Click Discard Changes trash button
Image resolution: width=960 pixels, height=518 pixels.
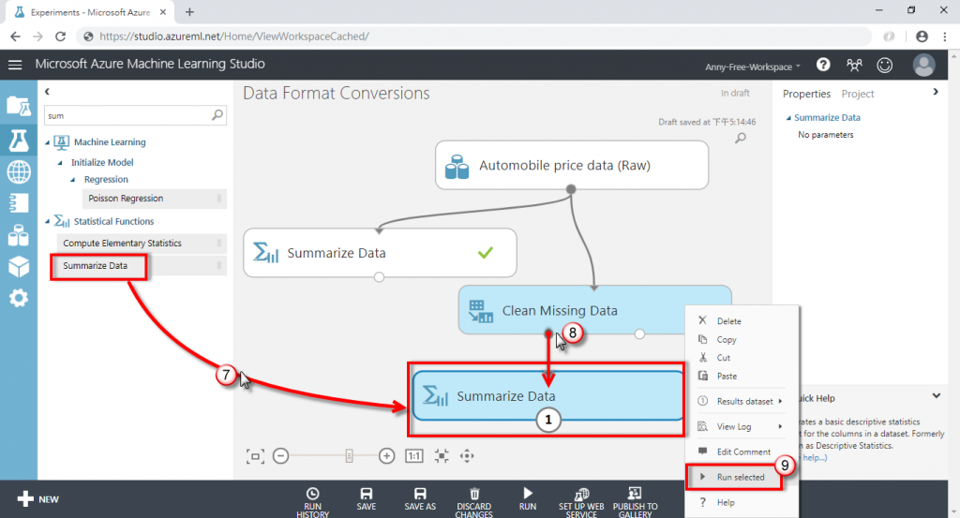click(x=473, y=502)
